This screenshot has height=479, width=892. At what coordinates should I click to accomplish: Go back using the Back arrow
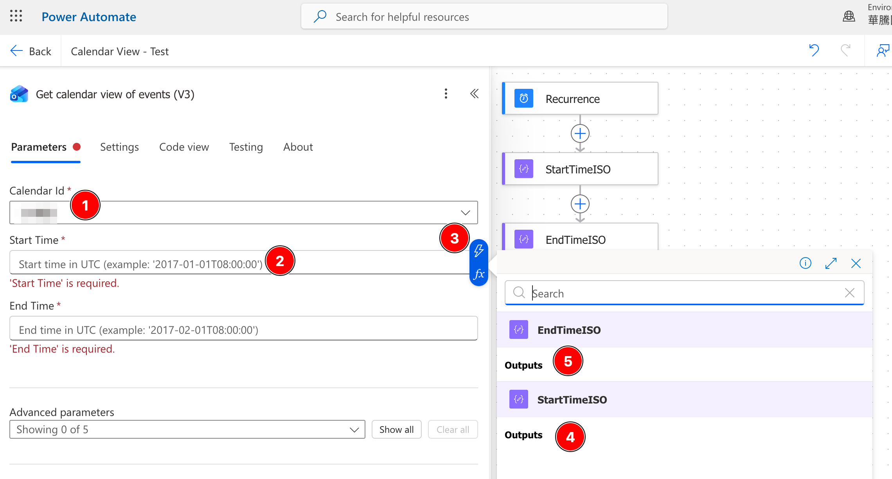[x=31, y=51]
